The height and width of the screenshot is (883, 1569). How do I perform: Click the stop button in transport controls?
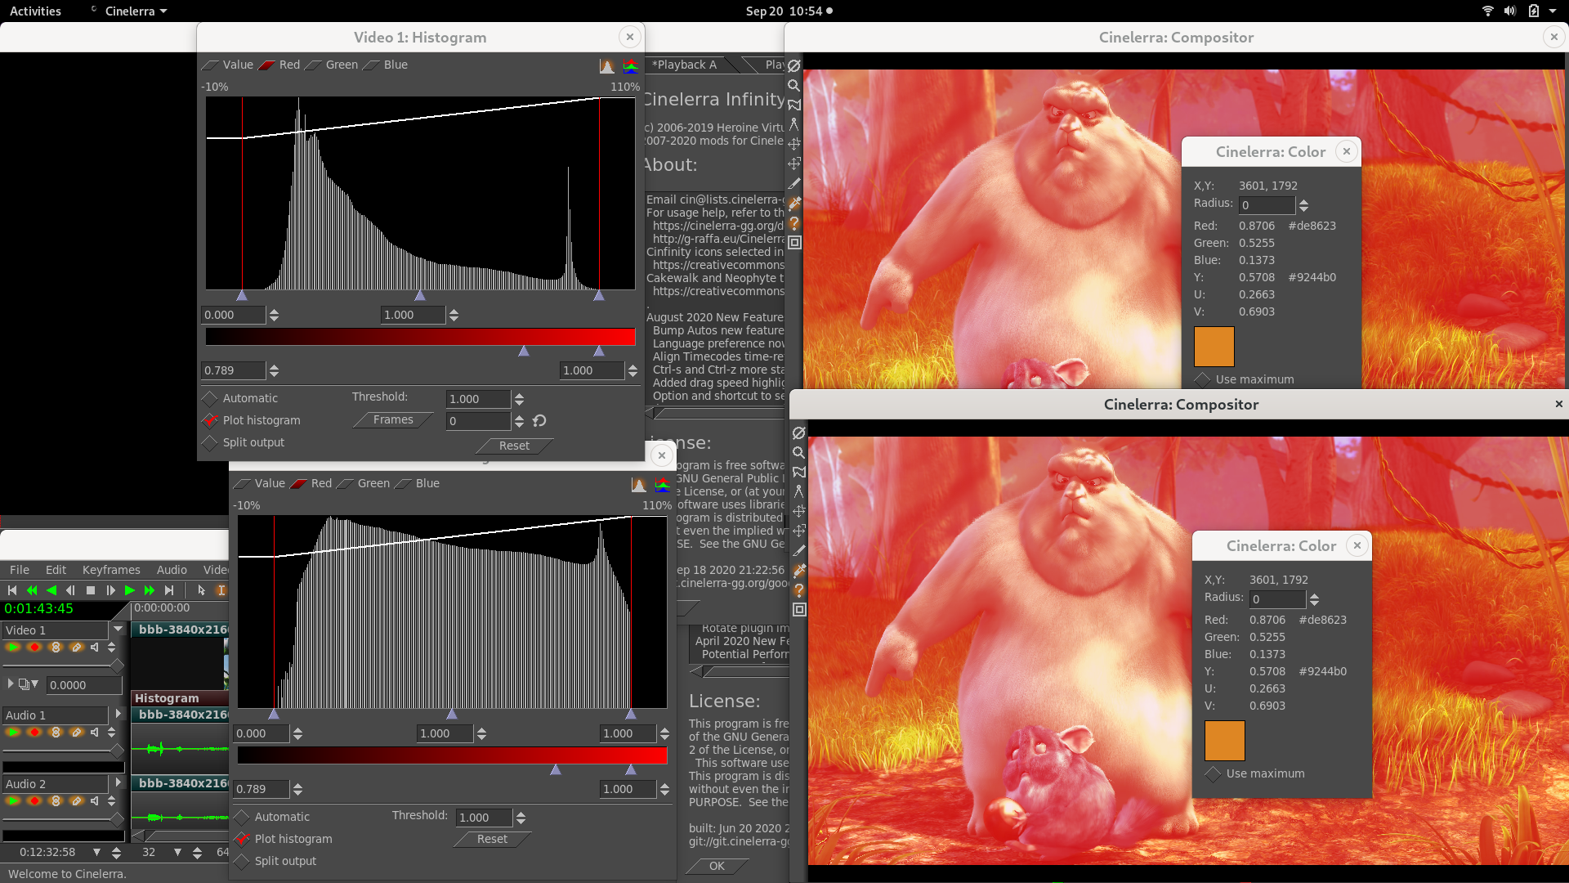click(91, 590)
